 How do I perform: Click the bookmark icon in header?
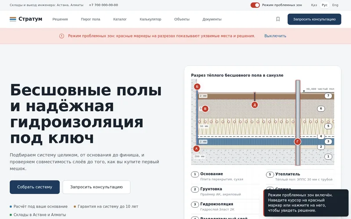click(278, 19)
